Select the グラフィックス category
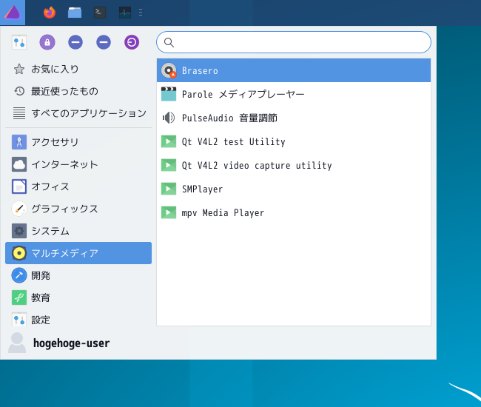Image resolution: width=481 pixels, height=407 pixels. coord(78,209)
